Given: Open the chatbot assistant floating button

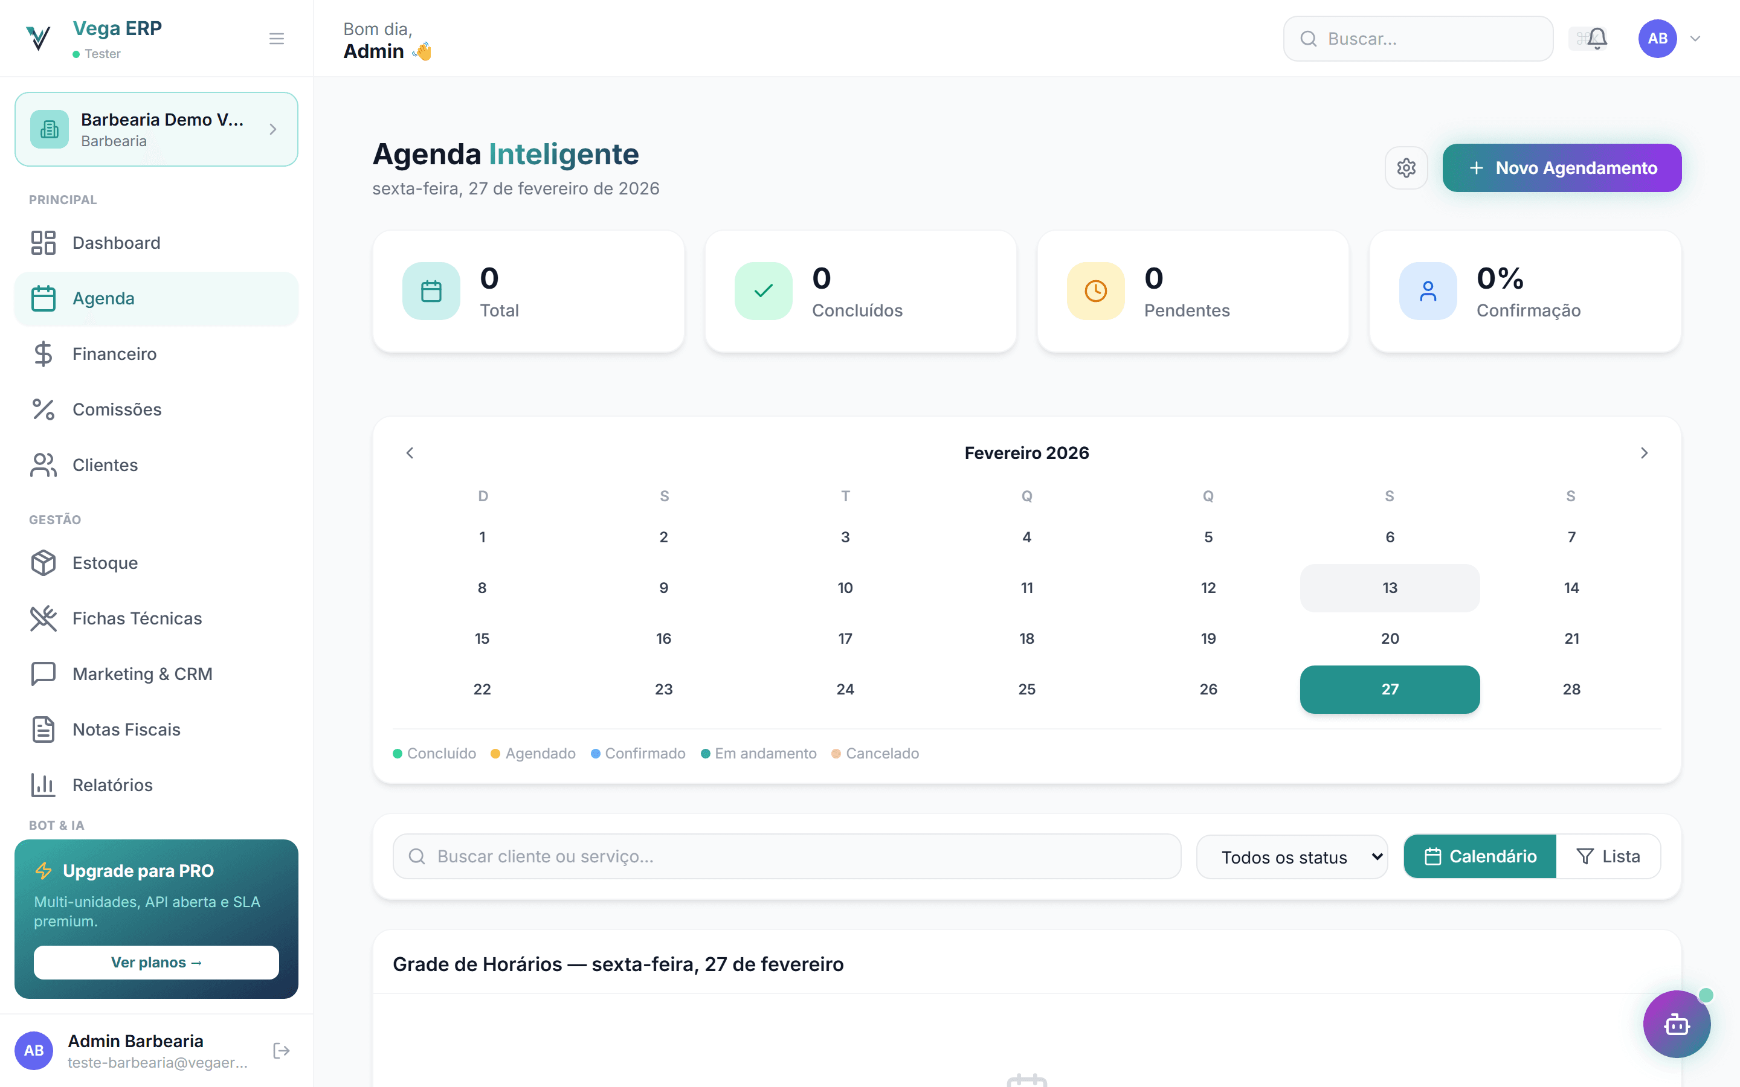Looking at the screenshot, I should coord(1676,1024).
